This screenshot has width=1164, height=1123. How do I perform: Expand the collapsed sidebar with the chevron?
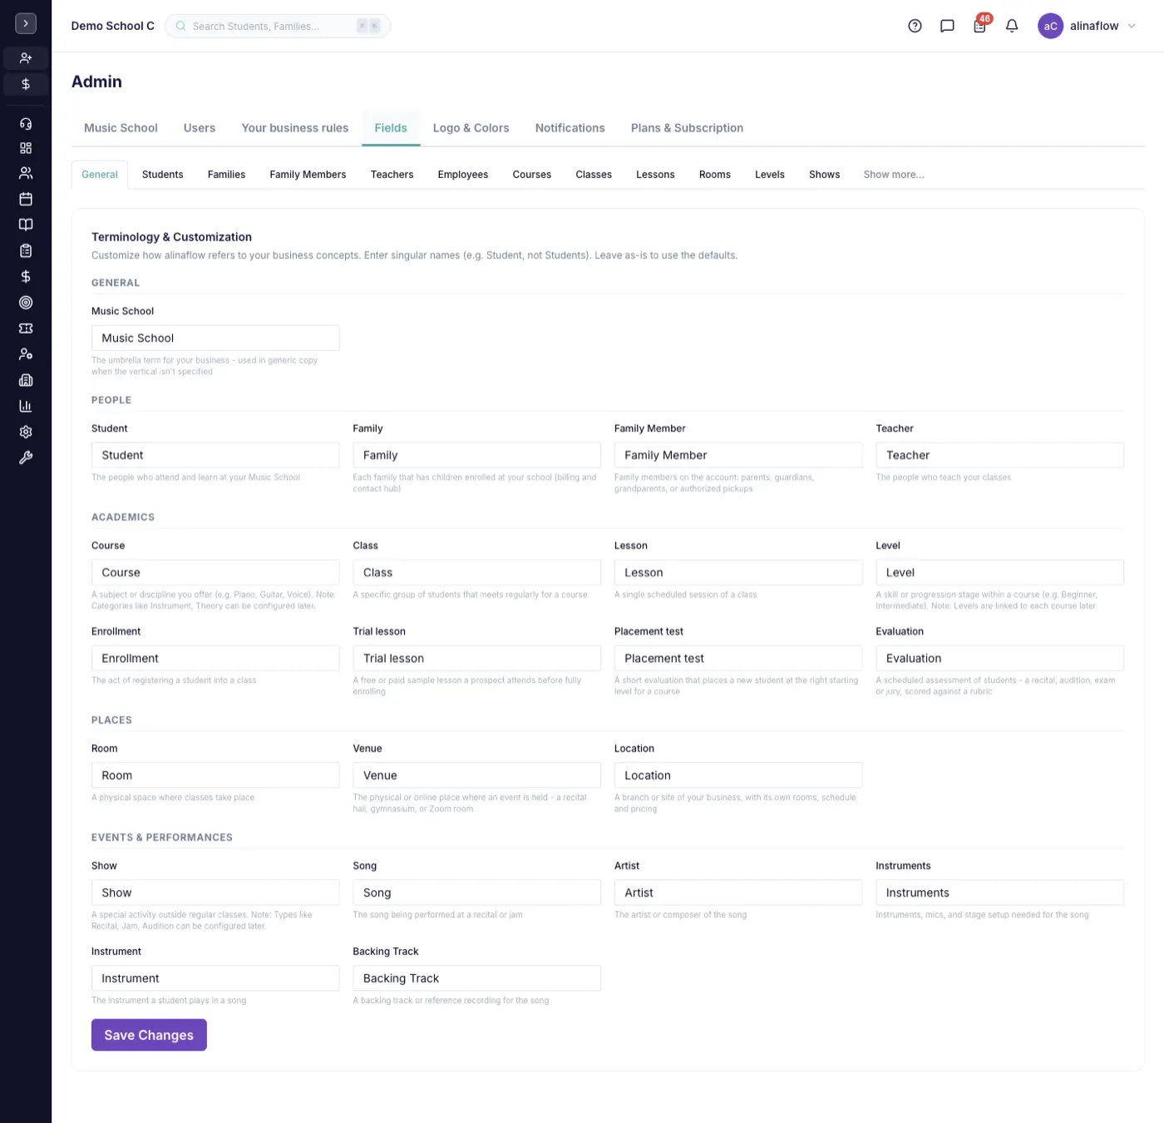tap(26, 24)
